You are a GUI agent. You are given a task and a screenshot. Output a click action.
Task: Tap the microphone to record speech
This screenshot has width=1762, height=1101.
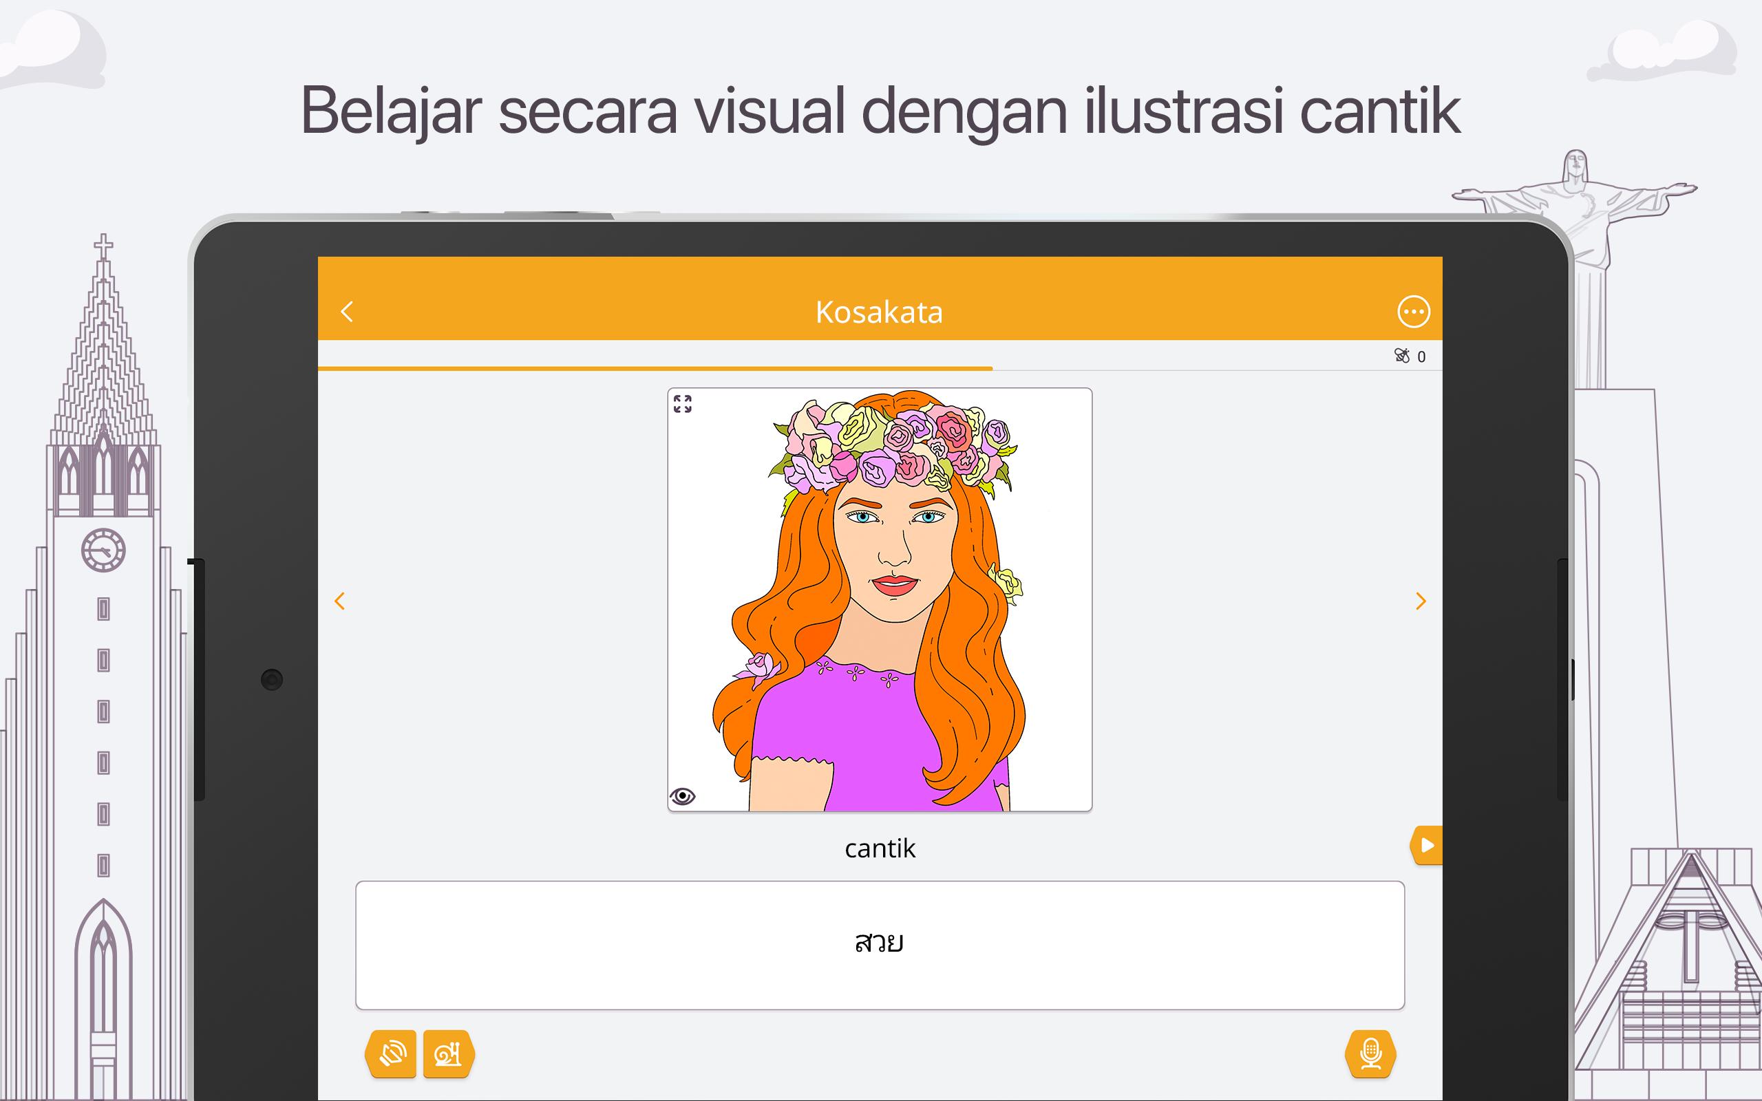tap(1370, 1054)
